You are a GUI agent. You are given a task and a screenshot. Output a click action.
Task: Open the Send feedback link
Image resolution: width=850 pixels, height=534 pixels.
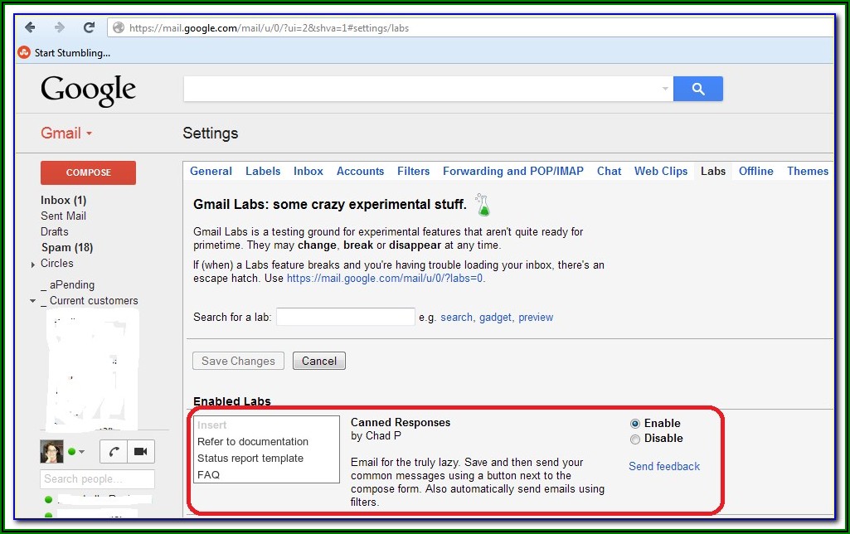tap(663, 466)
